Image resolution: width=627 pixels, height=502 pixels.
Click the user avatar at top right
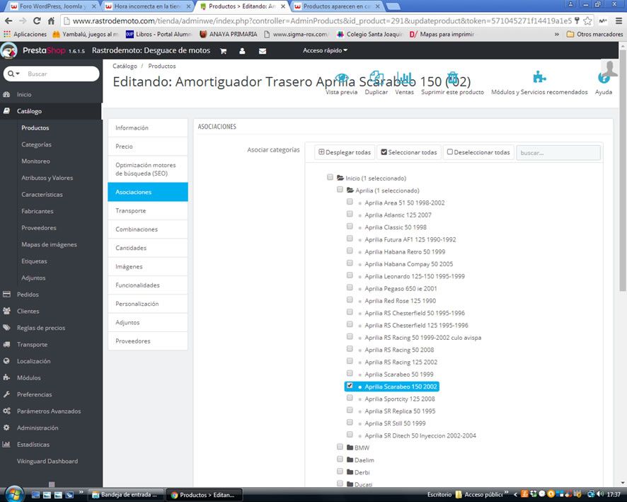[610, 69]
